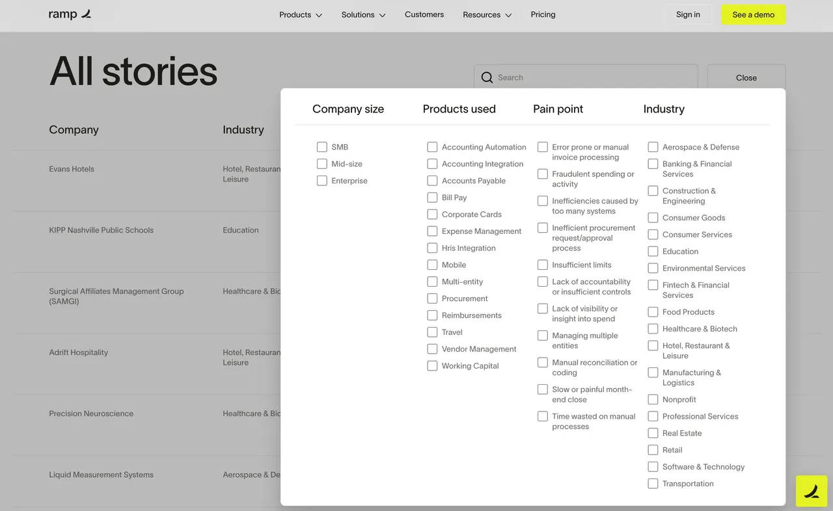Tick the Corporate Cards checkbox
This screenshot has height=511, width=833.
[x=432, y=215]
